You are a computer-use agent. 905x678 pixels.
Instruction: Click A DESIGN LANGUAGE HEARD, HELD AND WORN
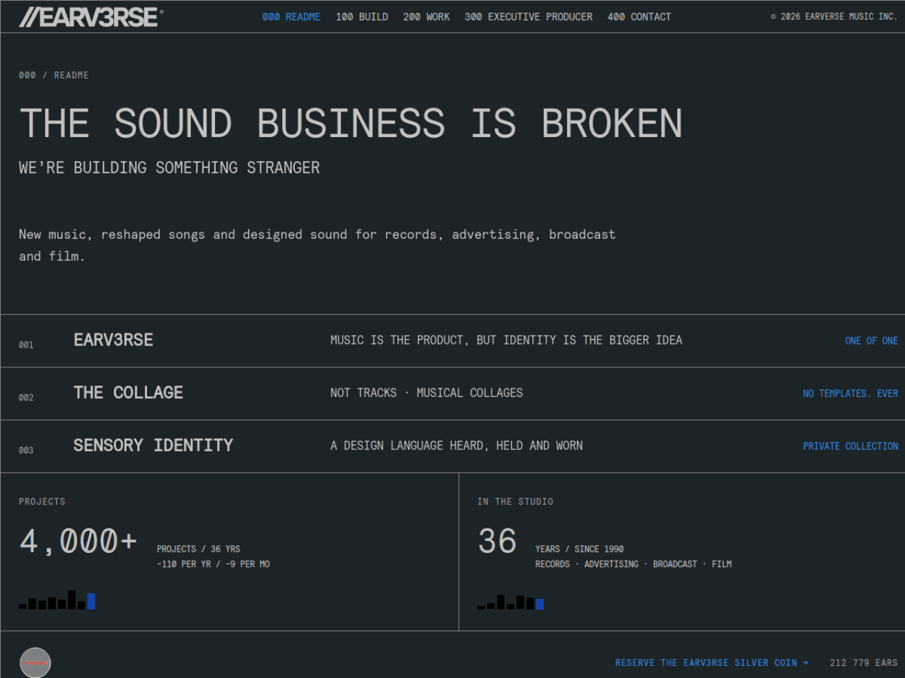(x=456, y=446)
